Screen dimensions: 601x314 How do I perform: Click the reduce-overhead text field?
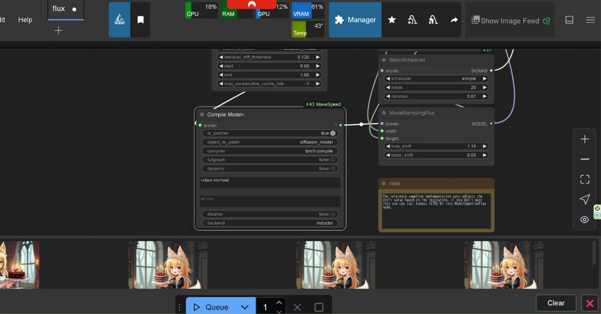click(270, 183)
